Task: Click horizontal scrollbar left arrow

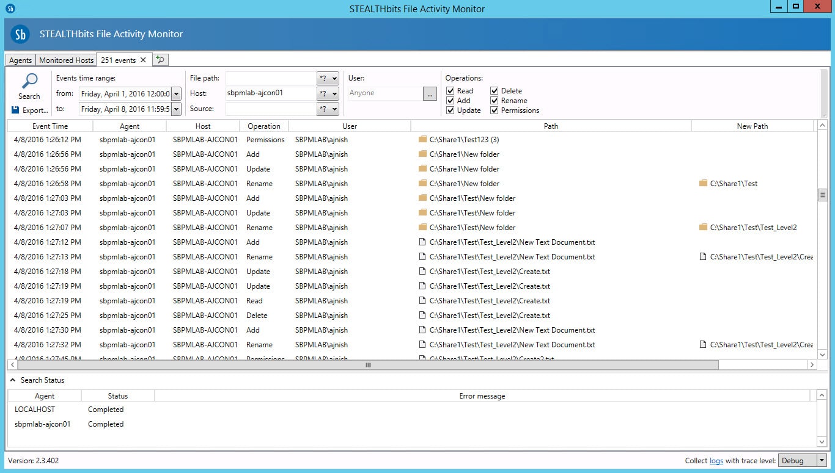Action: (12, 365)
